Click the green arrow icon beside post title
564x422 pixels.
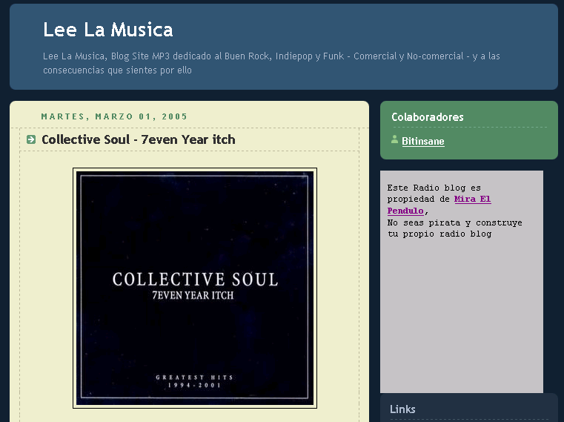31,139
